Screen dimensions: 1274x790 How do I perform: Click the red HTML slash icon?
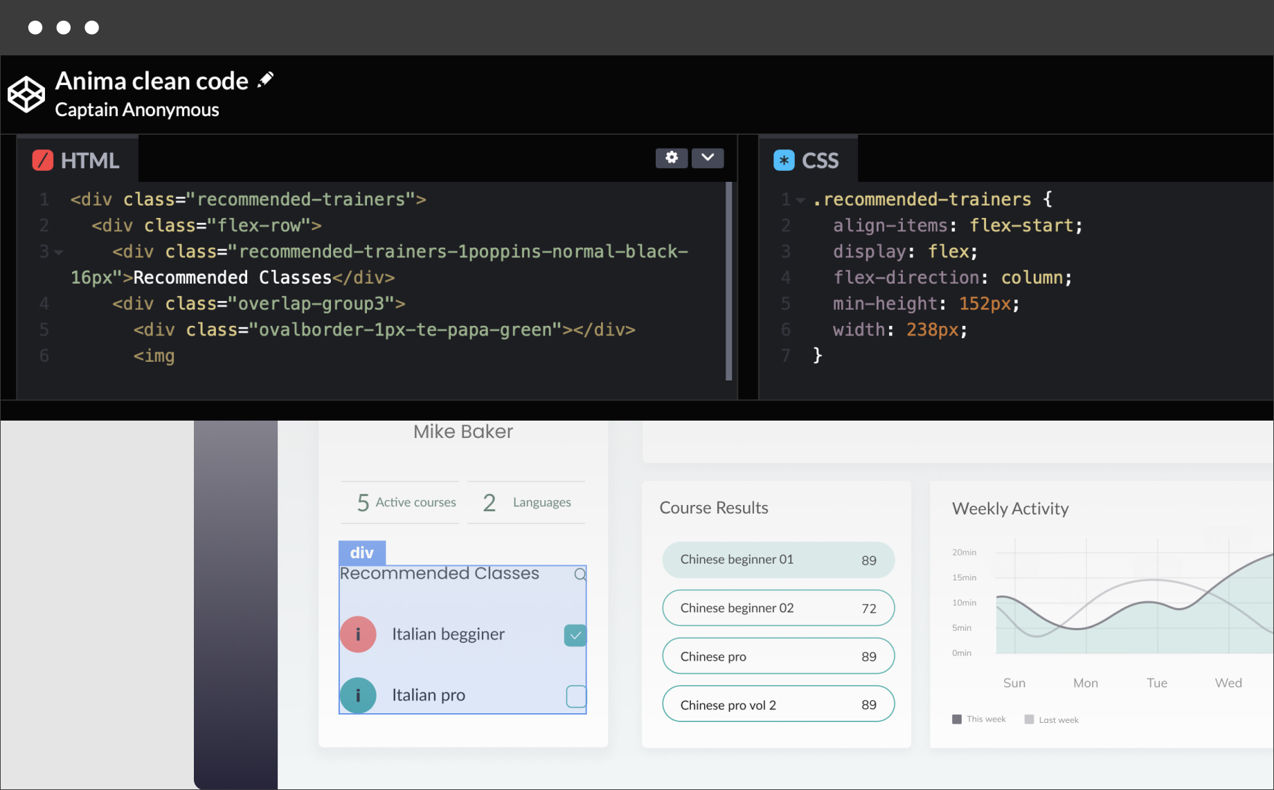[x=43, y=160]
